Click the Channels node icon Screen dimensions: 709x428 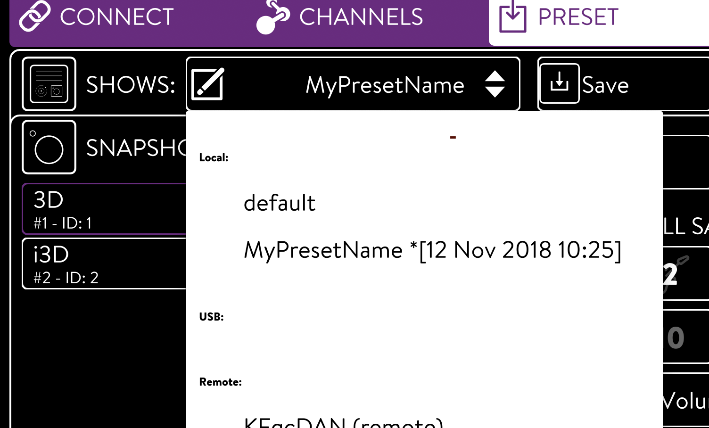[x=273, y=17]
